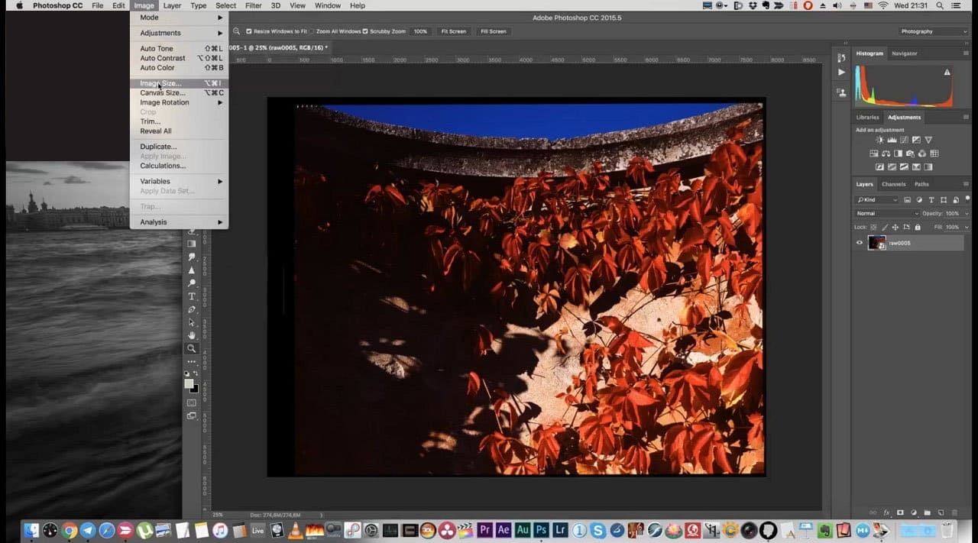Click the Fill Screen button
This screenshot has width=978, height=543.
point(493,31)
